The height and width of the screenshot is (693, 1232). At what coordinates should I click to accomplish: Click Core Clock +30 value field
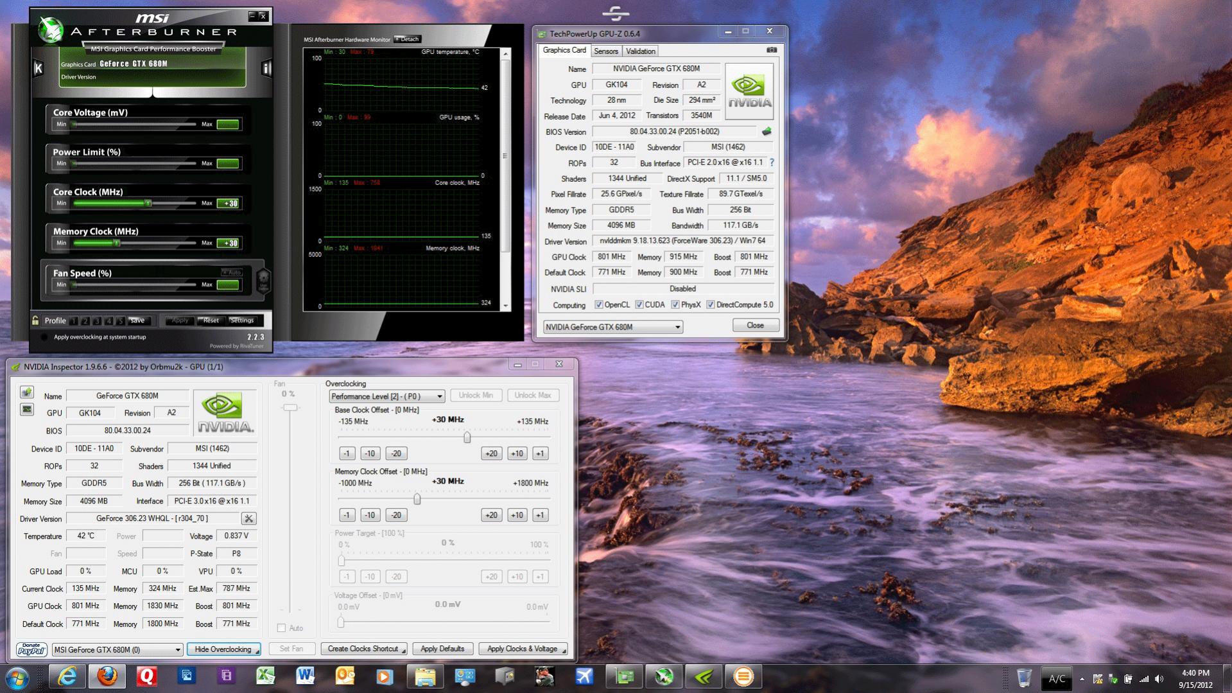tap(228, 204)
